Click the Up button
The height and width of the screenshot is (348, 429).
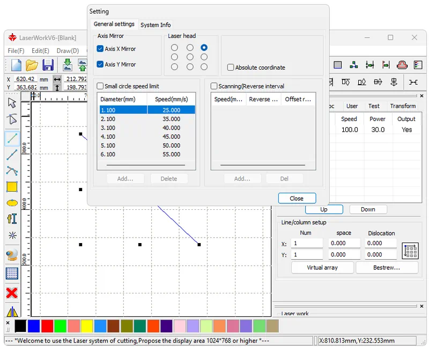[x=324, y=209]
